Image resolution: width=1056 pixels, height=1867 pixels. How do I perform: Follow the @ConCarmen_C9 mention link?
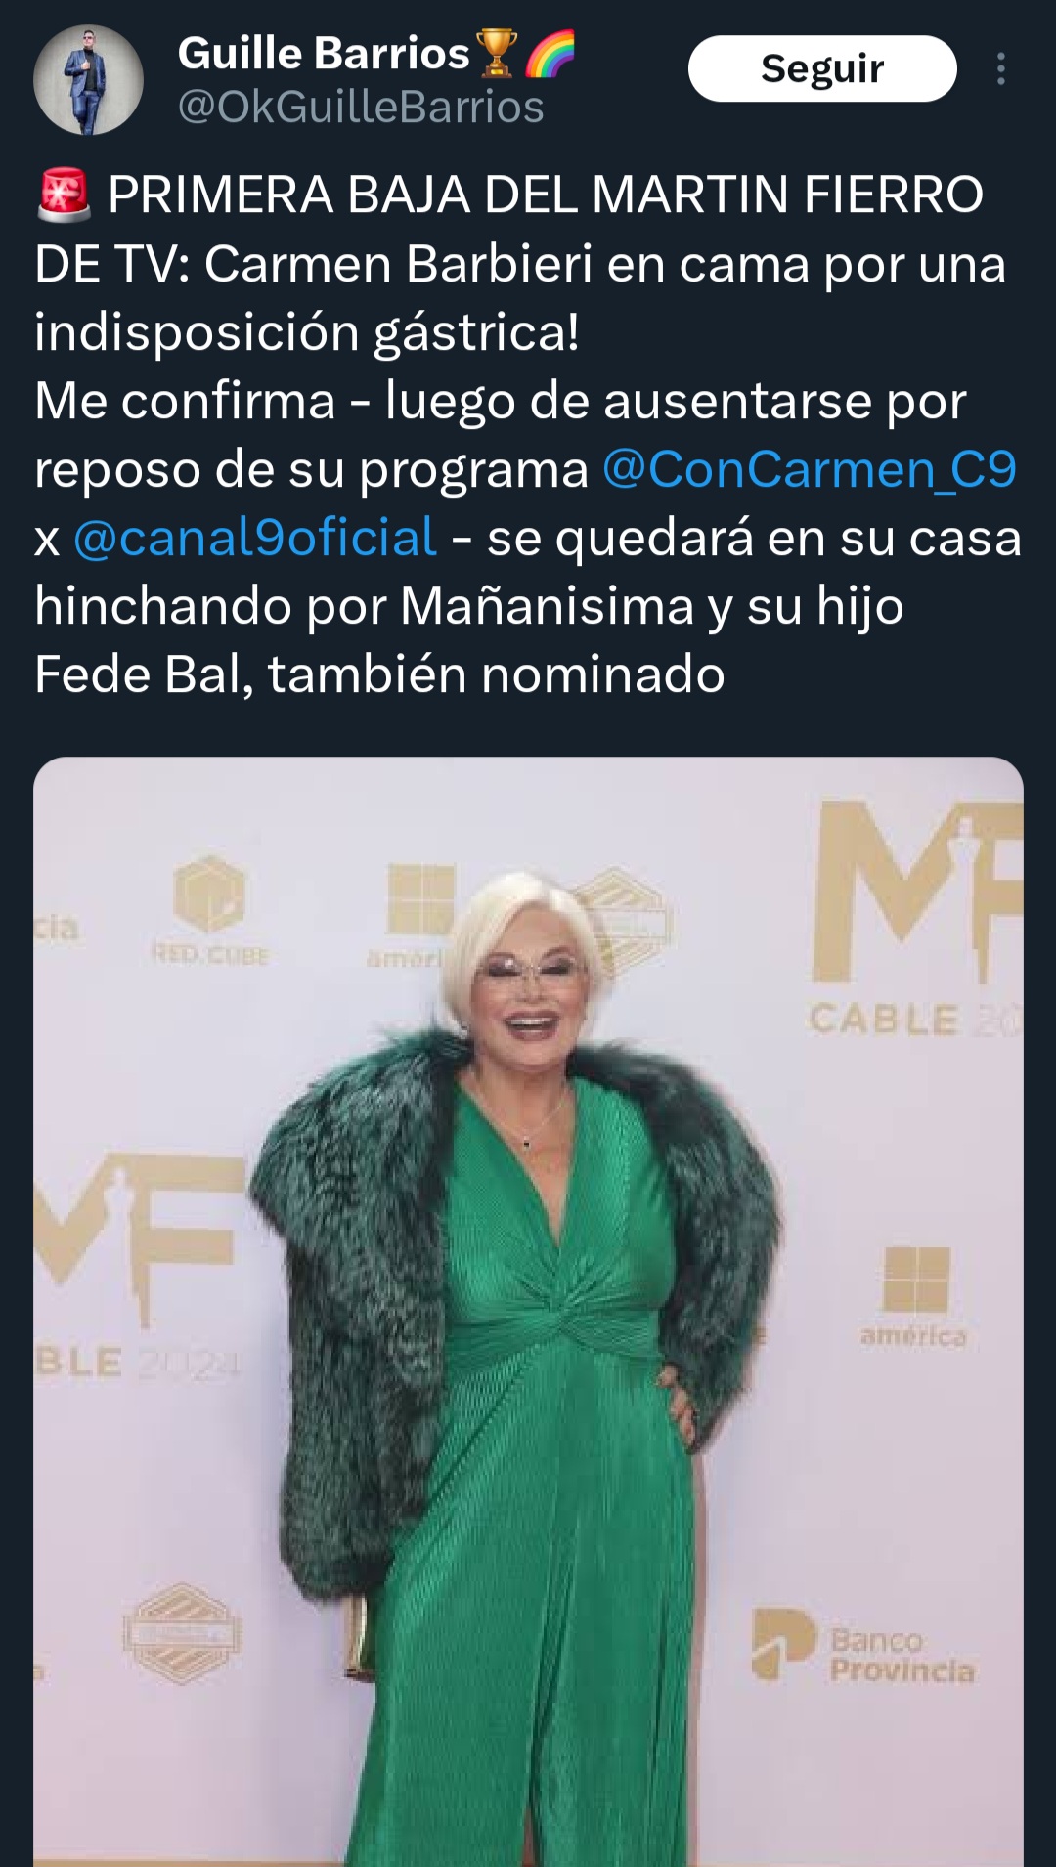tap(810, 469)
